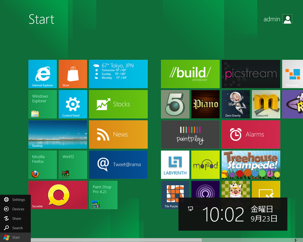This screenshot has height=242, width=303.
Task: Open the Stocks tile
Action: [118, 104]
